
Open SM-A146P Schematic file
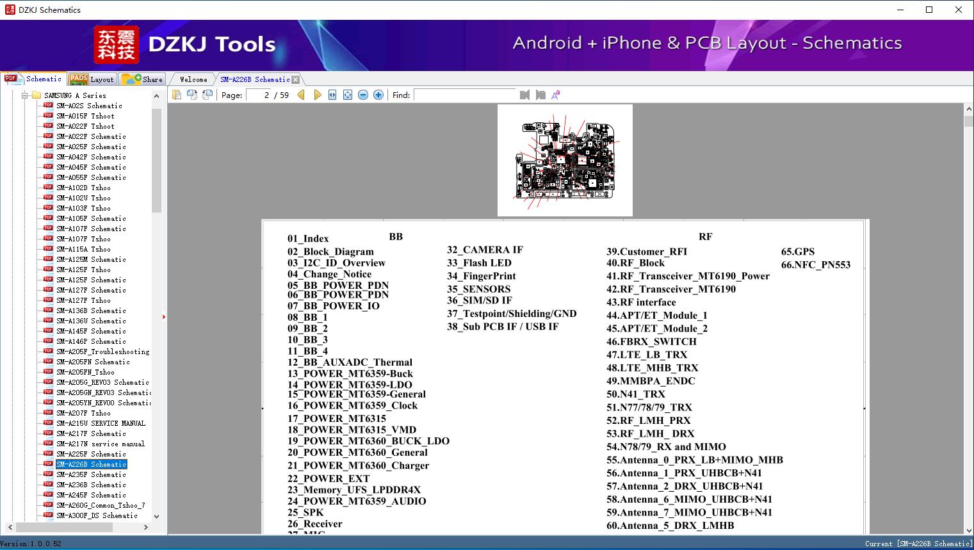click(91, 341)
